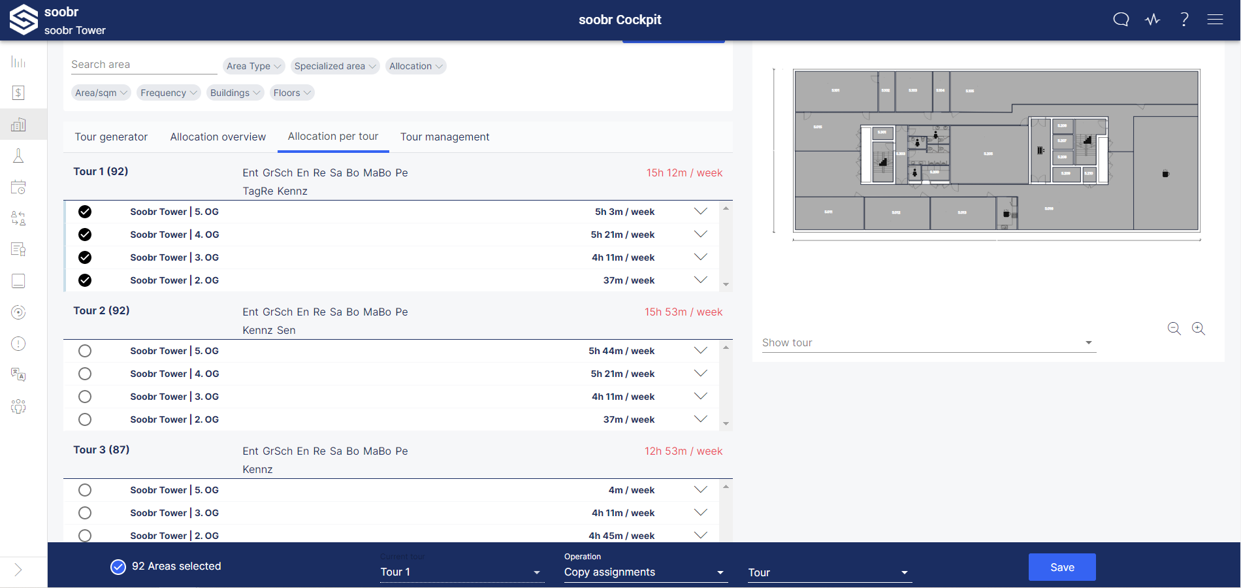Click the Tour 2 (92) heading

[x=101, y=310]
